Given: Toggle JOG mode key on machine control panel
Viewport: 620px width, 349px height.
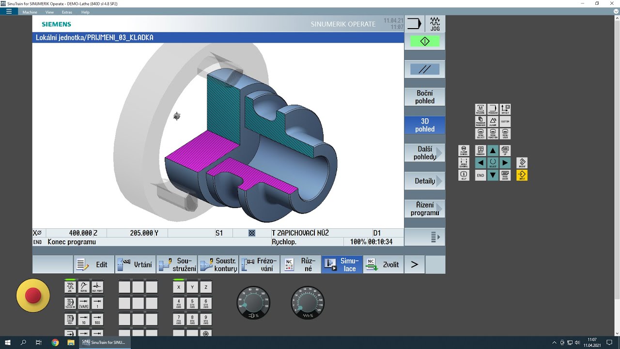Looking at the screenshot, I should 70,287.
